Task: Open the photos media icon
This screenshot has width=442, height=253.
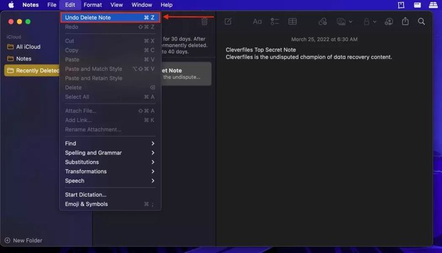Action: click(341, 22)
